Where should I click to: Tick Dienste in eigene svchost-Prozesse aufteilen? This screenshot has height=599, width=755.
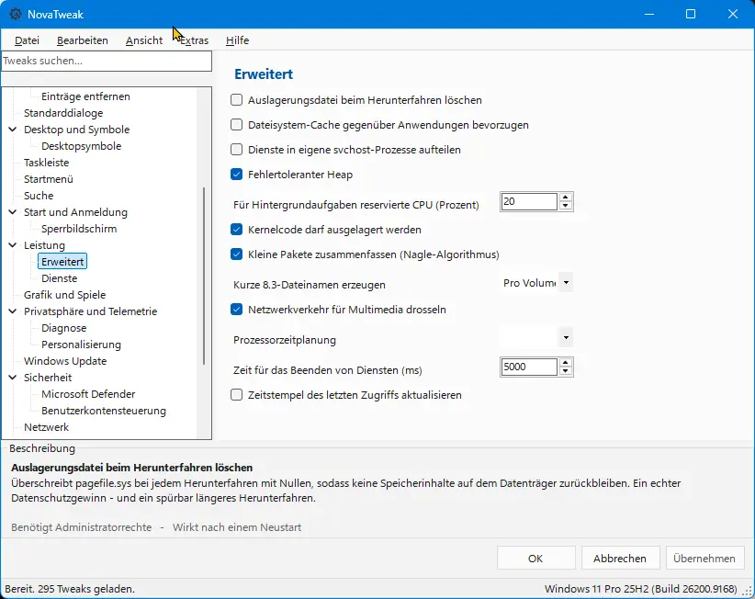(x=236, y=150)
